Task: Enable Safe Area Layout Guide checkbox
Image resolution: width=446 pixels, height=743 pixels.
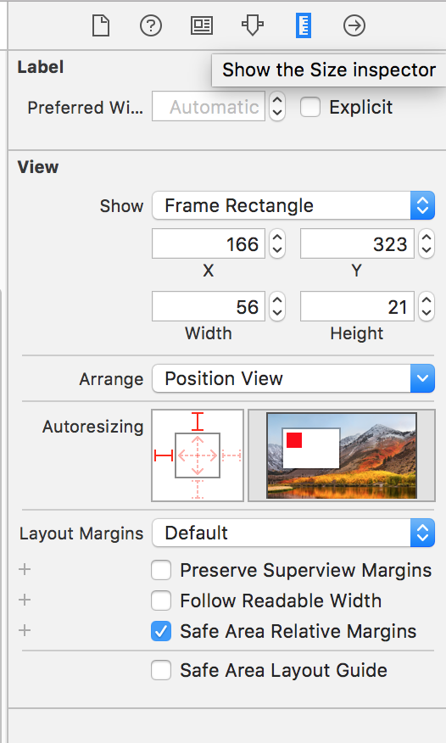Action: click(161, 671)
